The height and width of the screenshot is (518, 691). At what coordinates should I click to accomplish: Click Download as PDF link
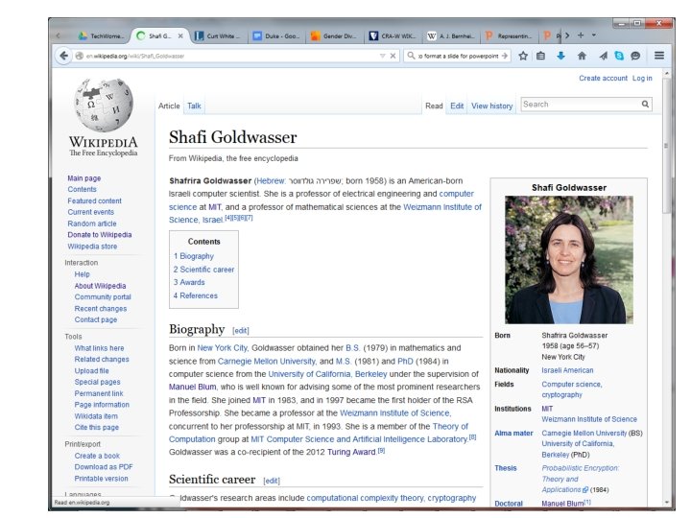click(104, 467)
